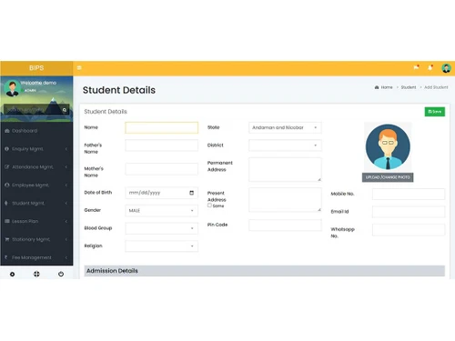
Task: Open the Gender dropdown
Action: point(161,211)
